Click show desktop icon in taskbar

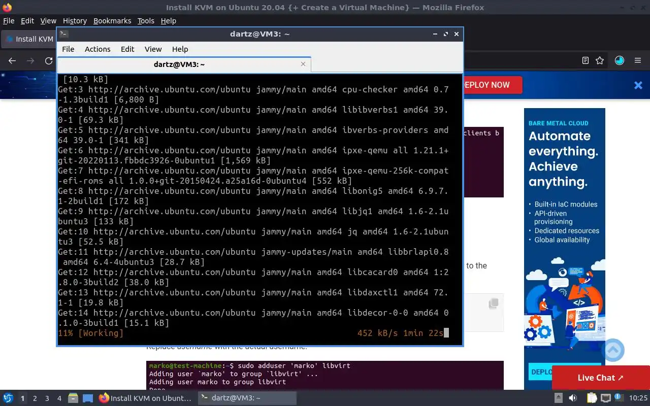tap(88, 398)
